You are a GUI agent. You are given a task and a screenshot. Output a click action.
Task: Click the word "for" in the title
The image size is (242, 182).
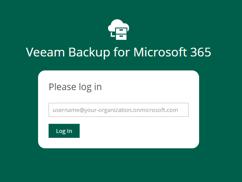coord(122,52)
